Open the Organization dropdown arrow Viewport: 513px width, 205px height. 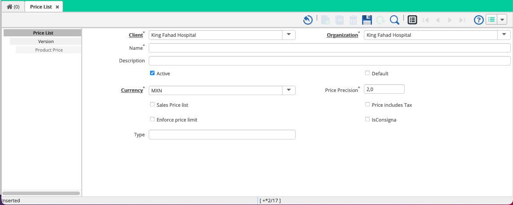[504, 35]
